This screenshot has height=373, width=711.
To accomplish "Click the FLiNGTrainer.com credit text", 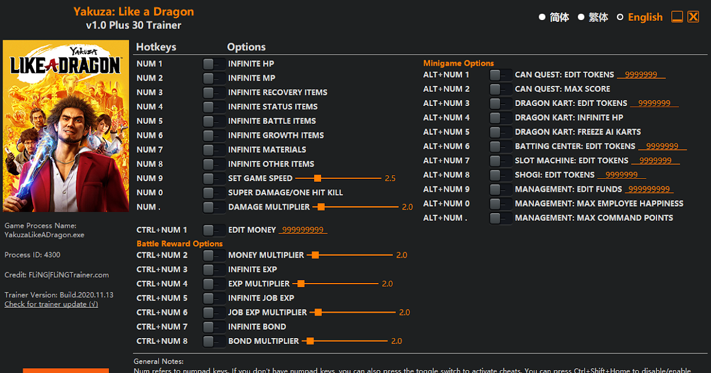I will point(56,275).
